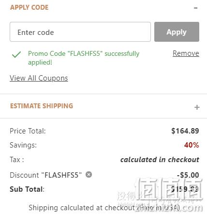Click the ESTIMATE SHIPPING section heading
This screenshot has width=207, height=216.
click(42, 106)
